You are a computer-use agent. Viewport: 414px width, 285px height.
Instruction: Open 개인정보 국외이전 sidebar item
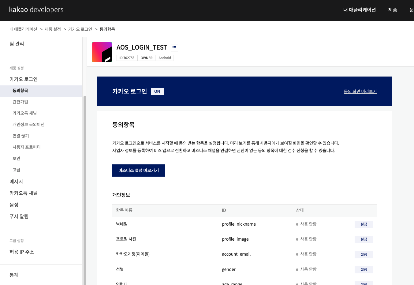coord(28,125)
